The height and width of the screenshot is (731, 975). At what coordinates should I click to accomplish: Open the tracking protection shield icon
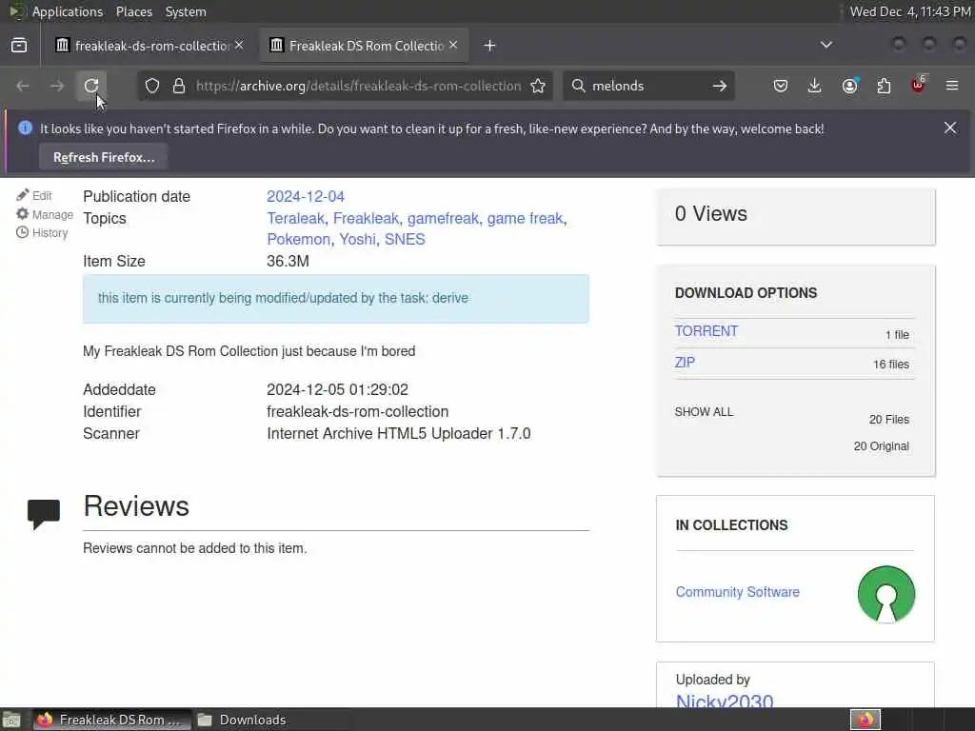tap(152, 86)
